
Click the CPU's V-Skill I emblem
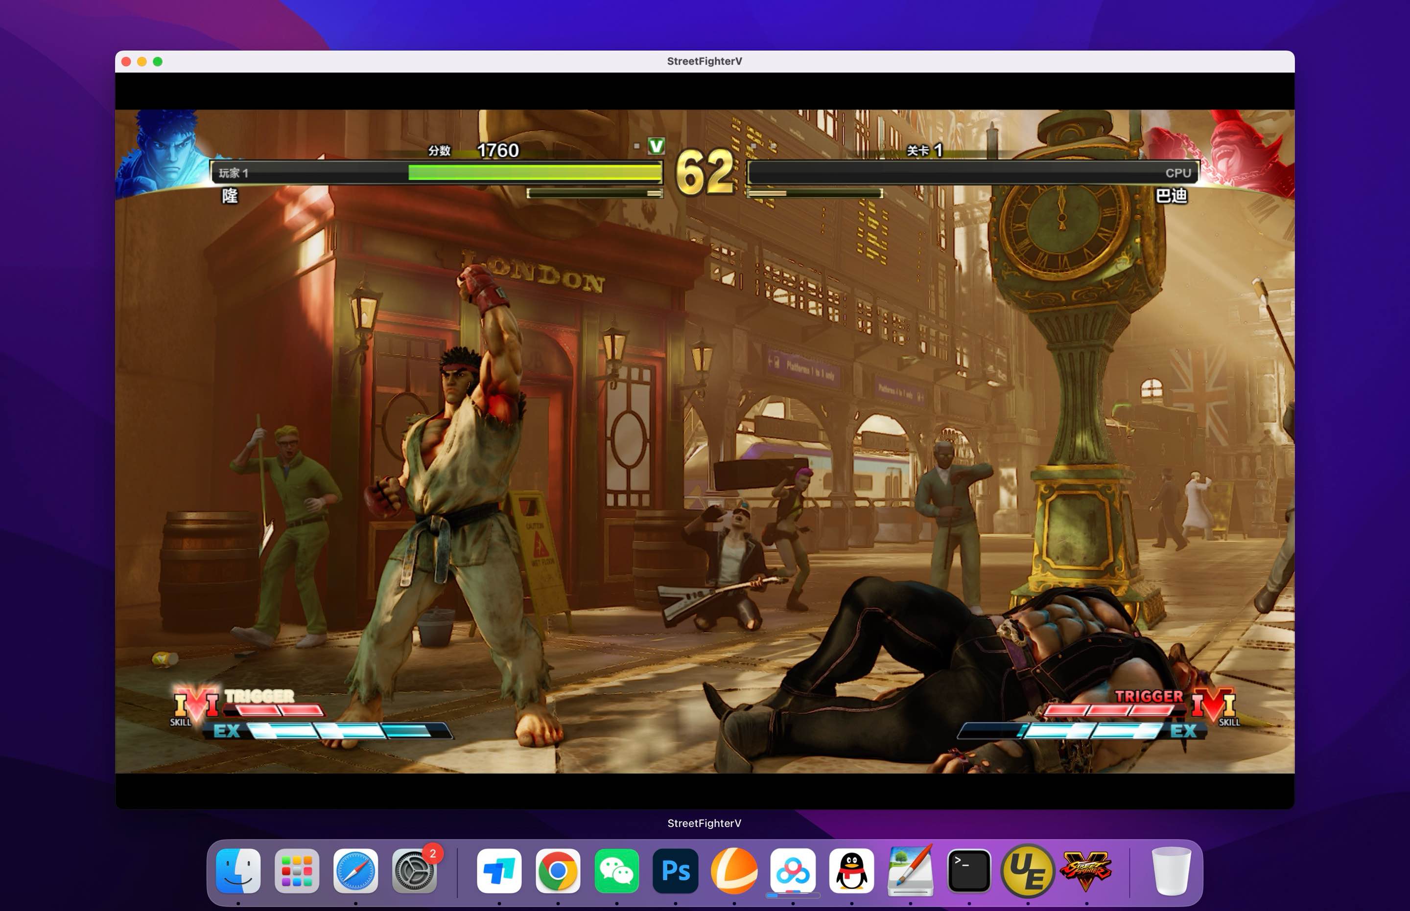click(x=1213, y=704)
